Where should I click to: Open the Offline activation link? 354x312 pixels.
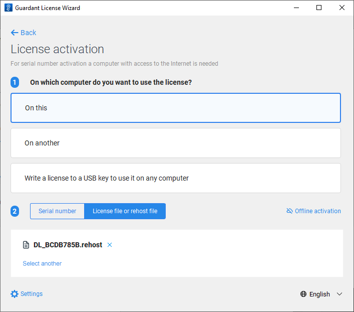317,211
